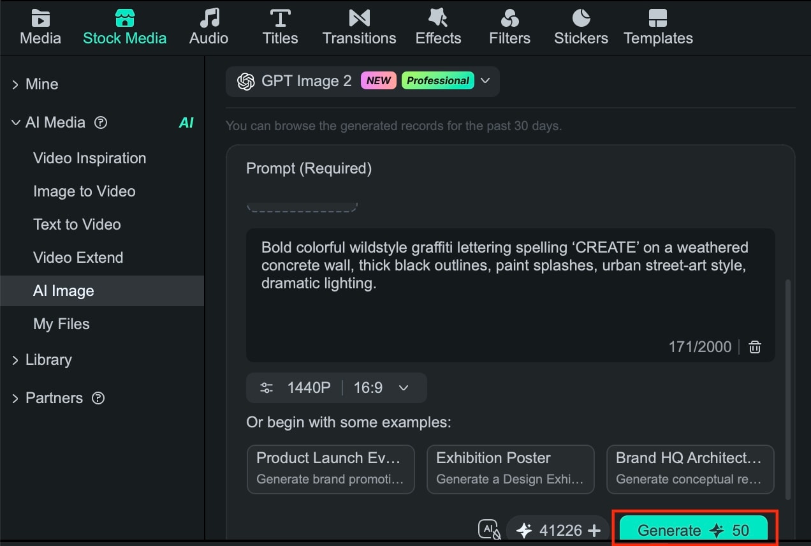Open the GPT Image 2 model dropdown

[x=362, y=81]
